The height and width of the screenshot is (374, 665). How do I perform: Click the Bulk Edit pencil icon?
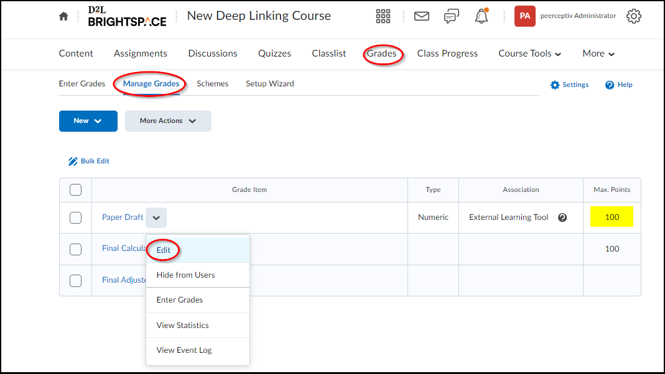point(73,162)
